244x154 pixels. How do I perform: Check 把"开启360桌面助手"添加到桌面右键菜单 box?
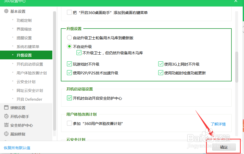tap(69, 12)
